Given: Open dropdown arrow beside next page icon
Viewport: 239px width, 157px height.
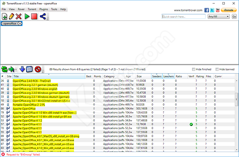Looking at the screenshot, I should tap(16, 69).
